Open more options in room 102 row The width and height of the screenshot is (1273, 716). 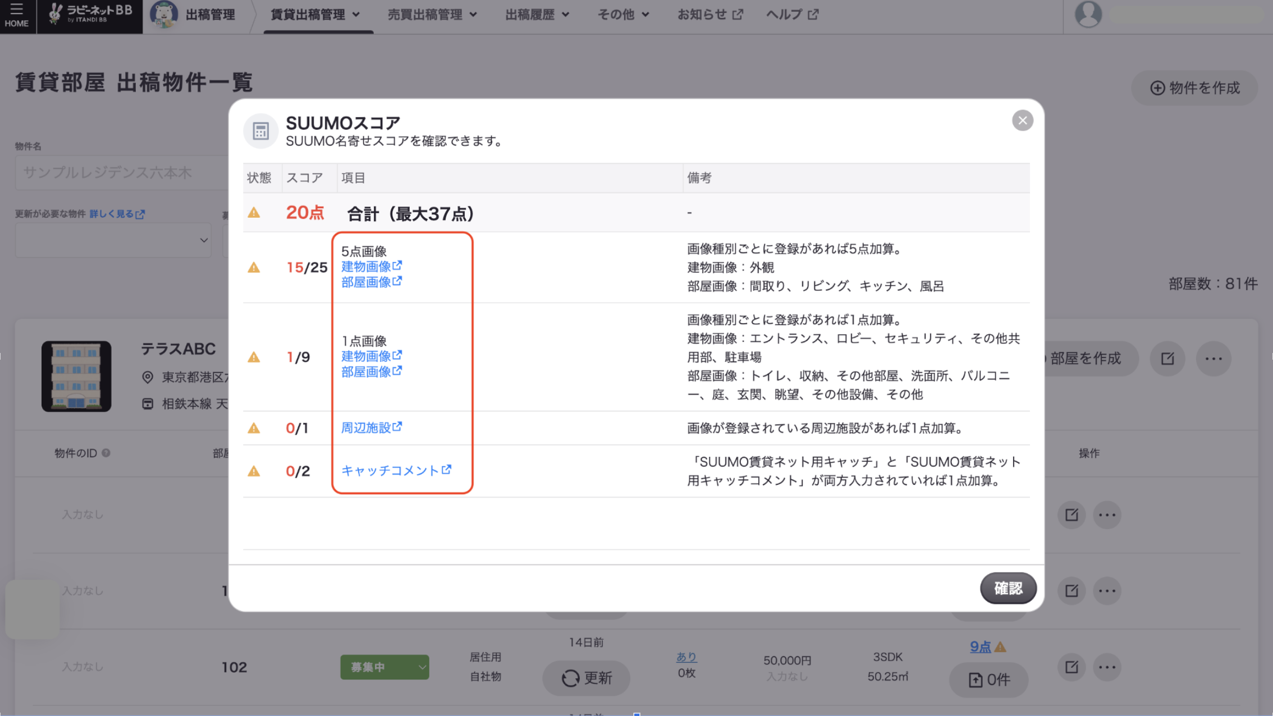coord(1107,667)
